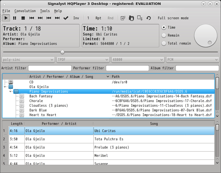Select "Tota Pulchra Es" in the playlist
Image resolution: width=221 pixels, height=173 pixels.
pyautogui.click(x=109, y=139)
